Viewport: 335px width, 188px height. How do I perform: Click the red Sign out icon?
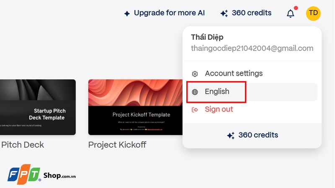pos(195,110)
